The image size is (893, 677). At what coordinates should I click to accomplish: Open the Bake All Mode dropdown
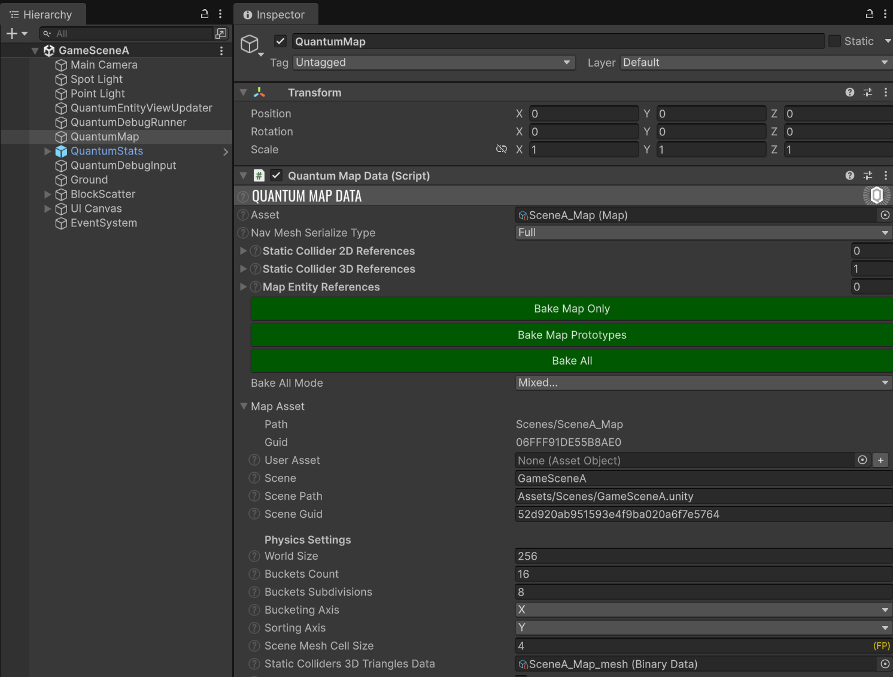click(704, 383)
